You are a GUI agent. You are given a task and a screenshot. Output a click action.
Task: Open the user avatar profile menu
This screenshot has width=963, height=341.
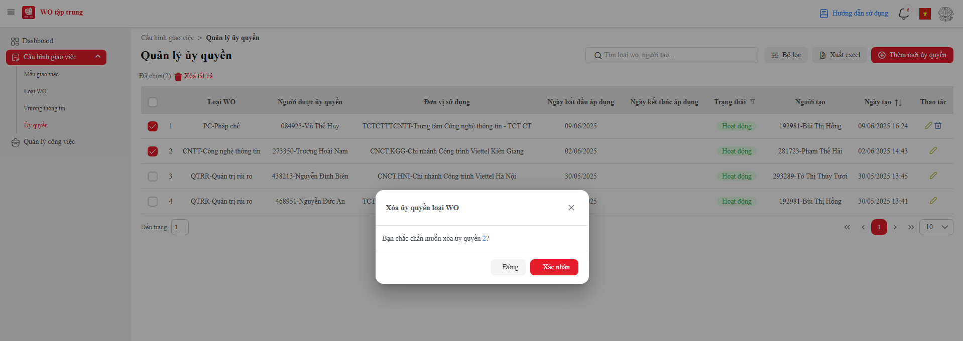pos(946,14)
